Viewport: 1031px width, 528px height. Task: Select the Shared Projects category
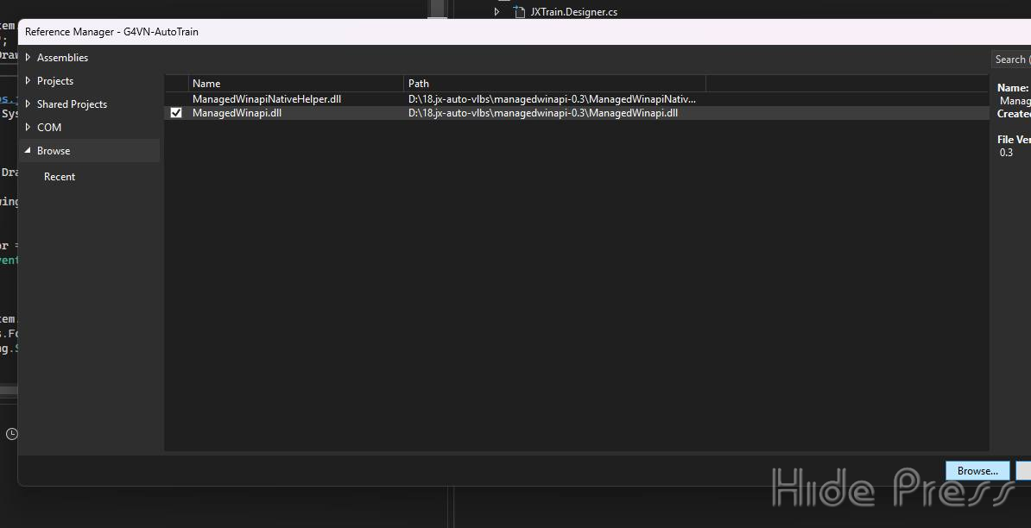click(x=72, y=104)
